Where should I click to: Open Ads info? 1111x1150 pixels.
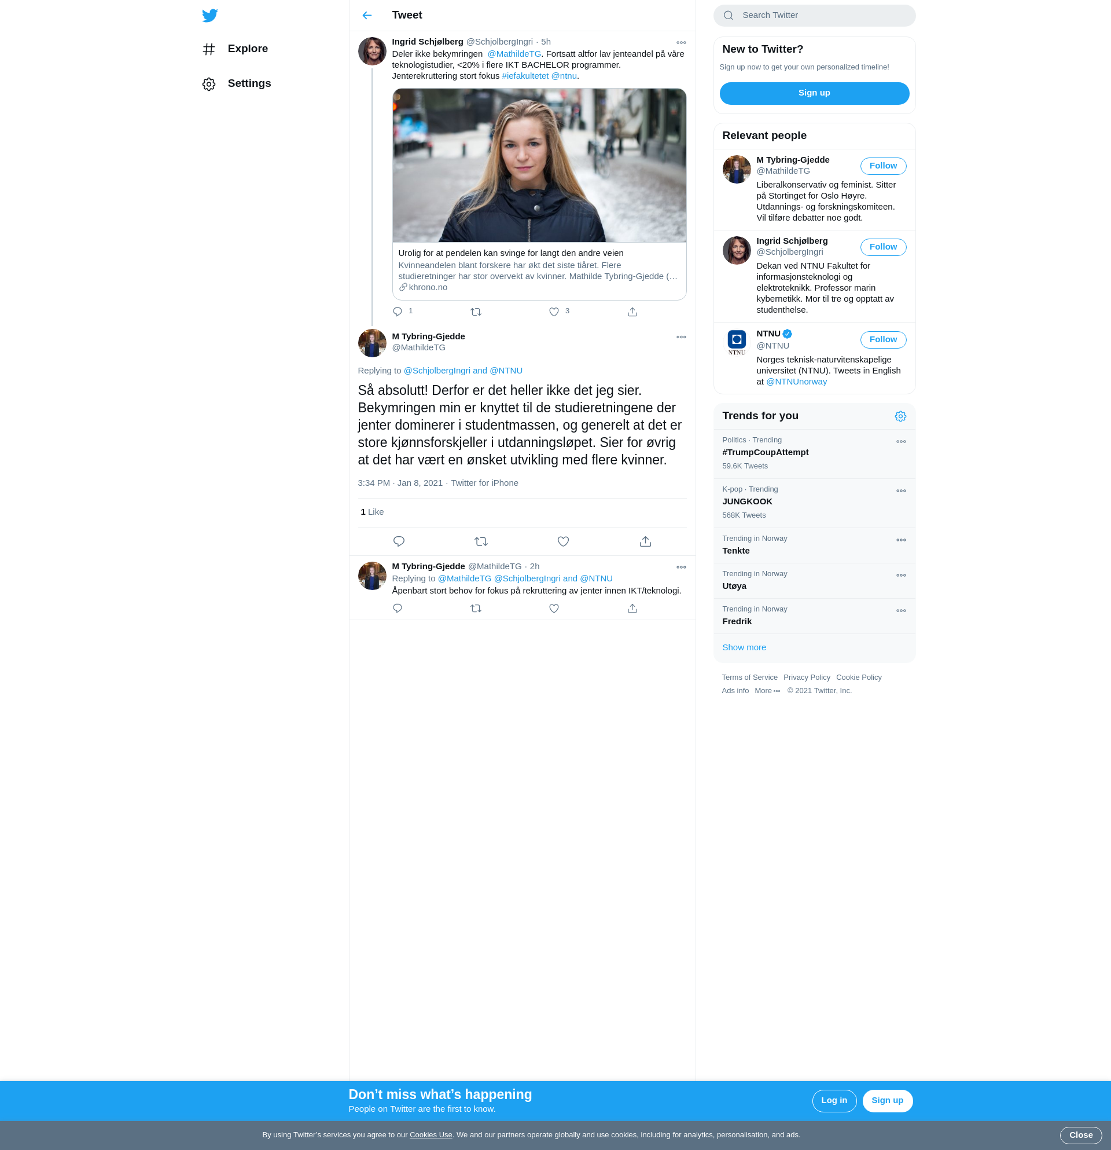[735, 691]
